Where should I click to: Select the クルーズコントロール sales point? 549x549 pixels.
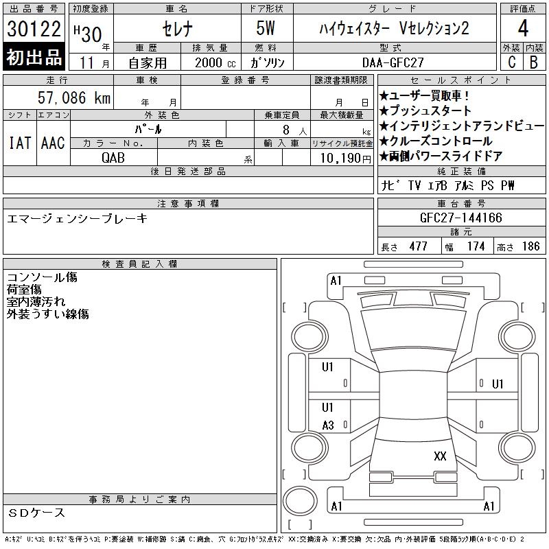point(436,141)
